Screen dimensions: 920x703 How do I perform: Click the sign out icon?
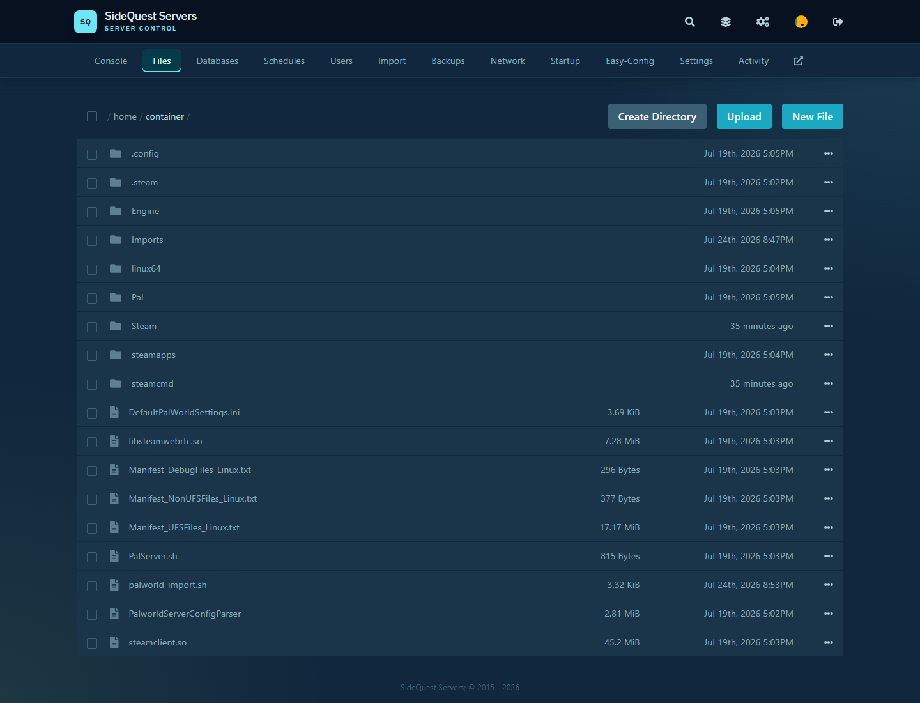838,22
